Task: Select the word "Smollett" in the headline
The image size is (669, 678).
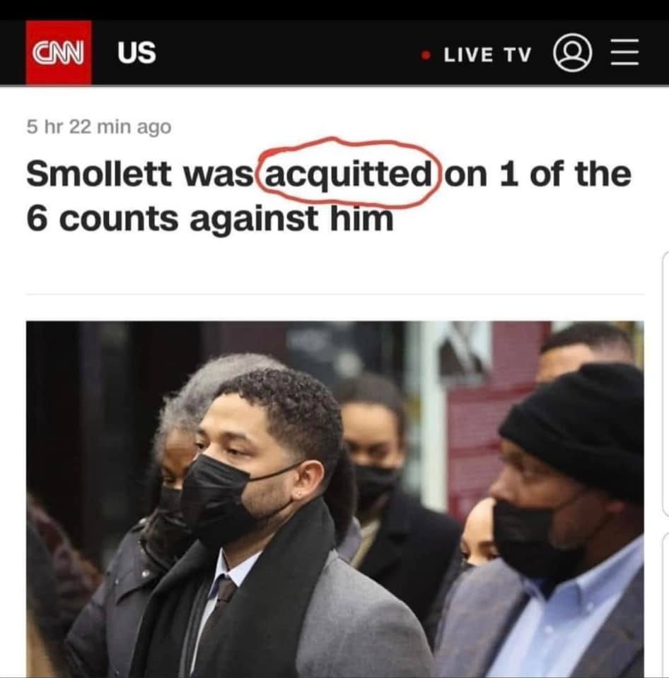Action: (x=99, y=174)
